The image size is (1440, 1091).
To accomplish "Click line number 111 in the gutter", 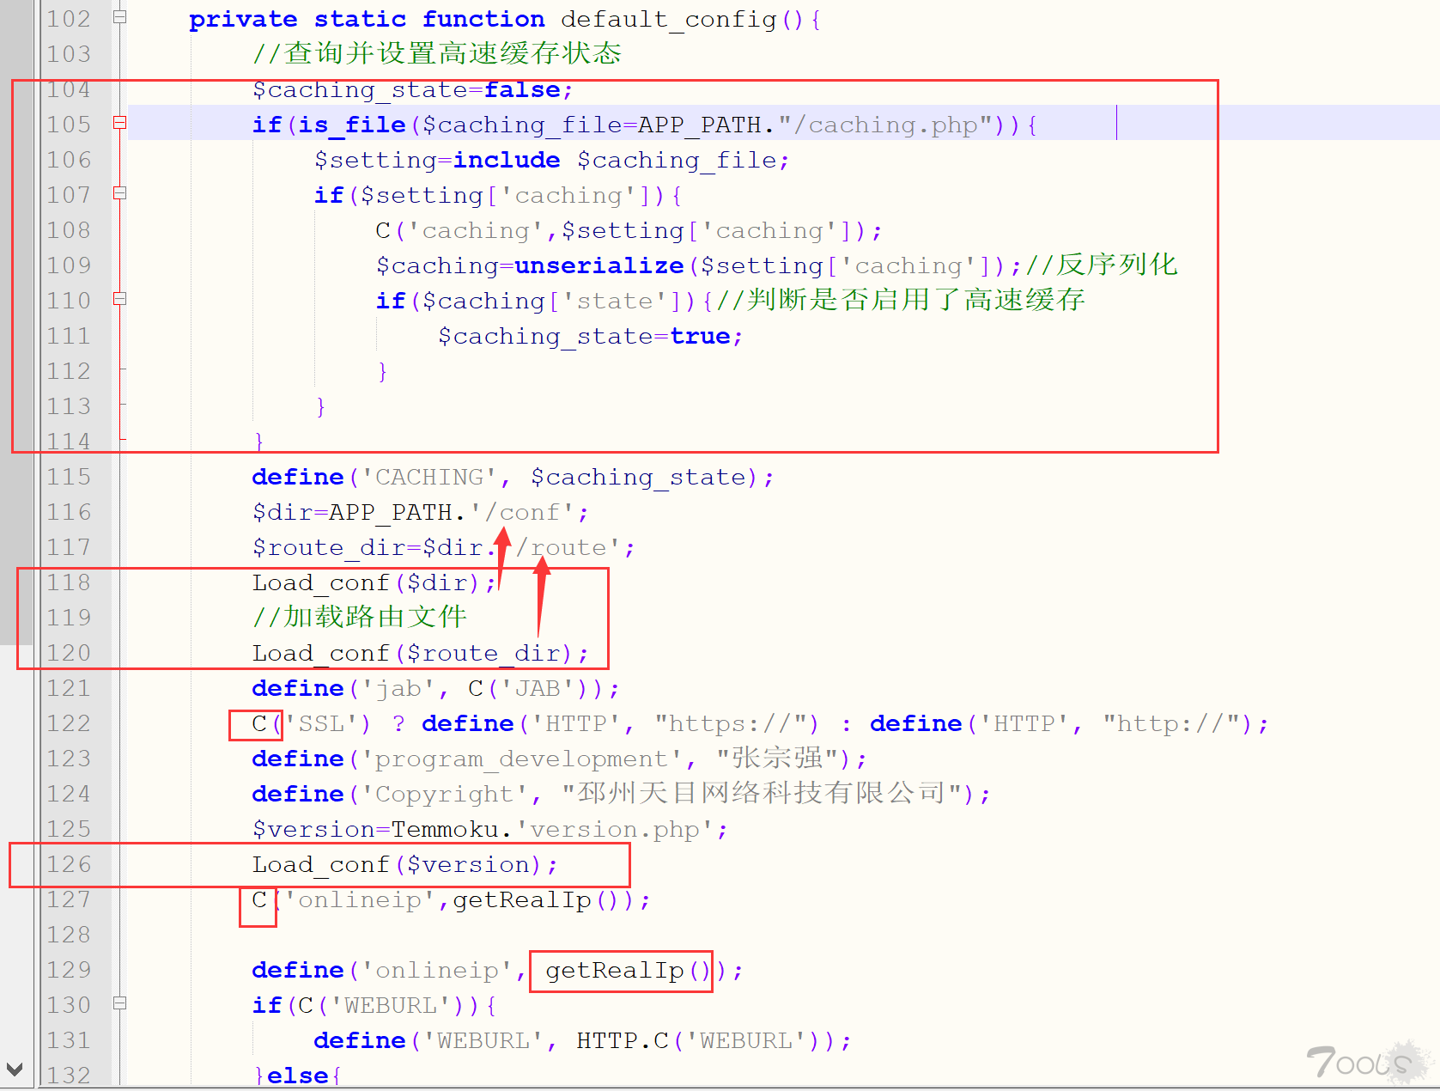I will [x=69, y=336].
